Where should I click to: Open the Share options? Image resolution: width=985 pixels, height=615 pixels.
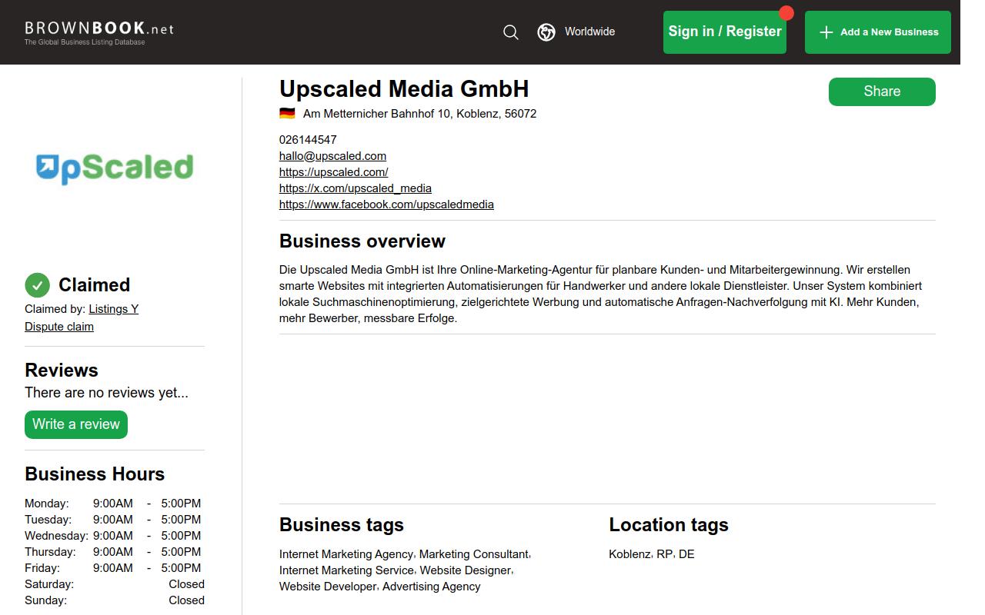click(x=881, y=91)
